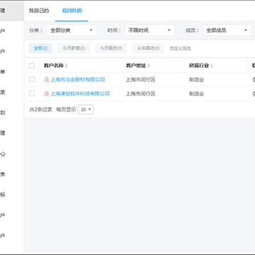
Task: Sort by the 所属行业 column sort icon
Action: tap(211, 66)
